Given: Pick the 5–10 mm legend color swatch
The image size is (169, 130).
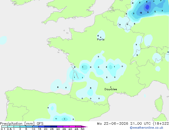Looking at the screenshot, I should (29, 127).
